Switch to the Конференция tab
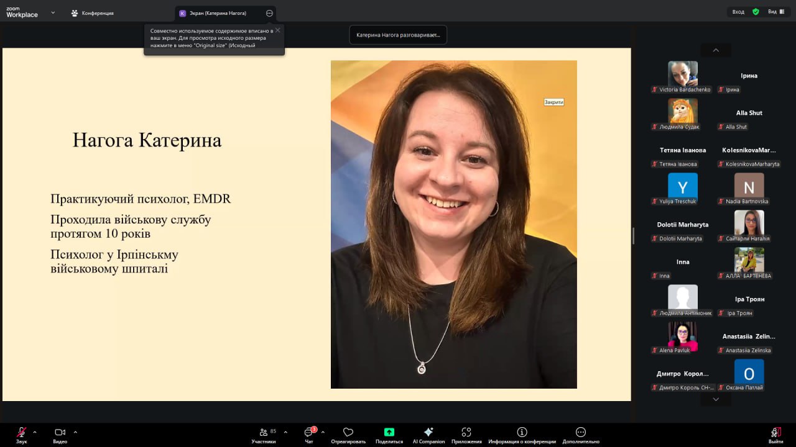The width and height of the screenshot is (796, 447). (92, 13)
